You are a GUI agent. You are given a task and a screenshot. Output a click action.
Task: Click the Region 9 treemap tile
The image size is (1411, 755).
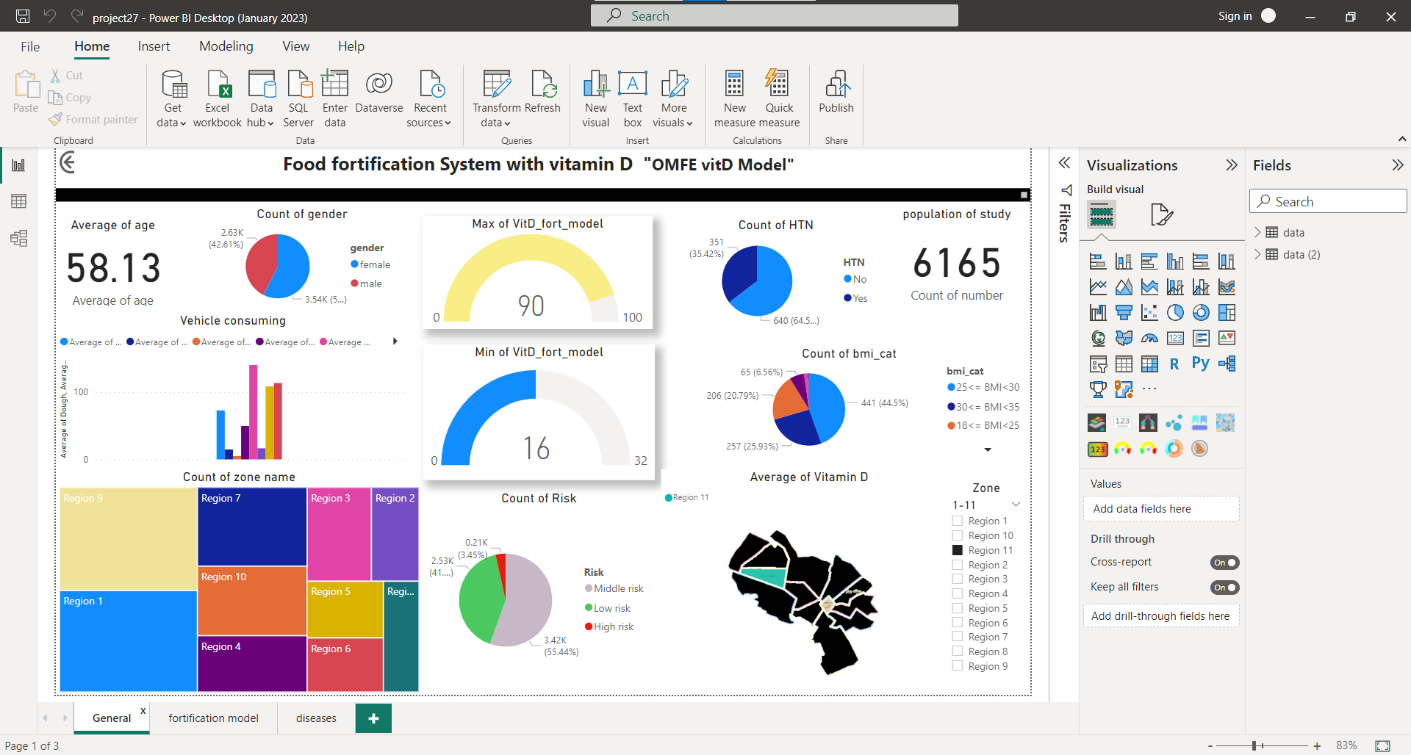coord(128,539)
